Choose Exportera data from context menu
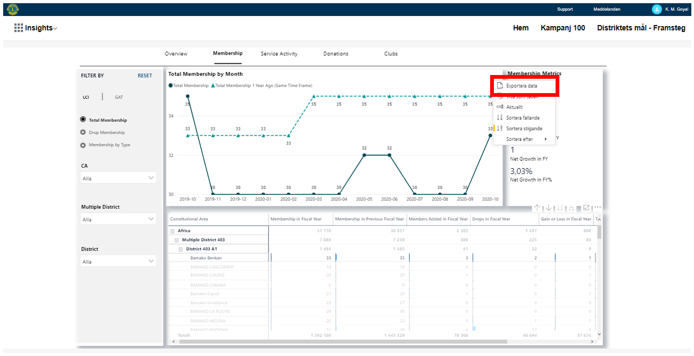This screenshot has height=356, width=694. click(x=521, y=86)
